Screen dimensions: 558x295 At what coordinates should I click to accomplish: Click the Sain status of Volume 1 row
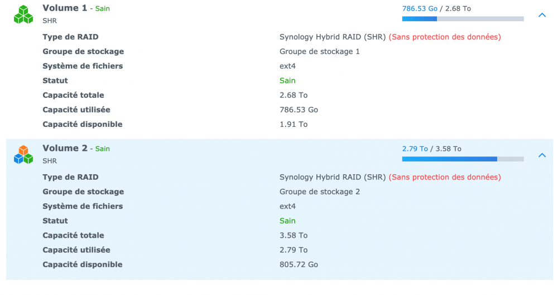click(x=287, y=81)
